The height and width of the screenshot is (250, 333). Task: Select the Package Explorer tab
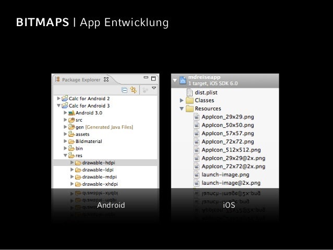pyautogui.click(x=81, y=80)
